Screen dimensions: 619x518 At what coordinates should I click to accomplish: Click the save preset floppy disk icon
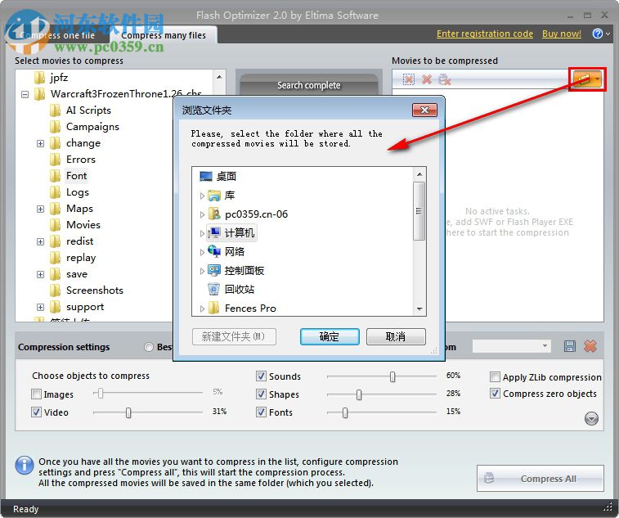coord(569,346)
